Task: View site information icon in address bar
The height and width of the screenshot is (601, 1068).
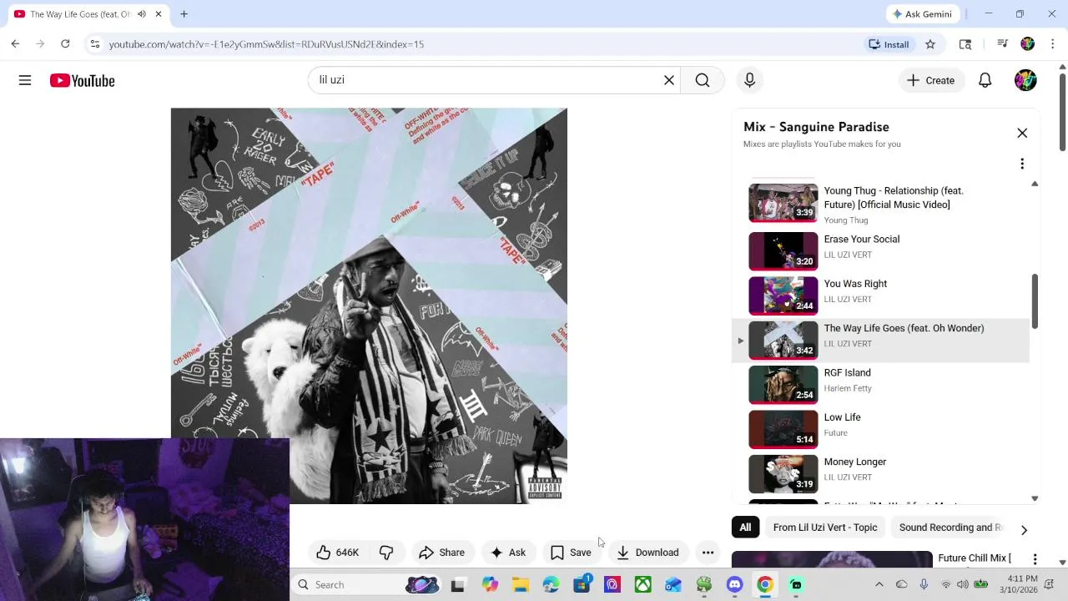Action: pos(95,44)
